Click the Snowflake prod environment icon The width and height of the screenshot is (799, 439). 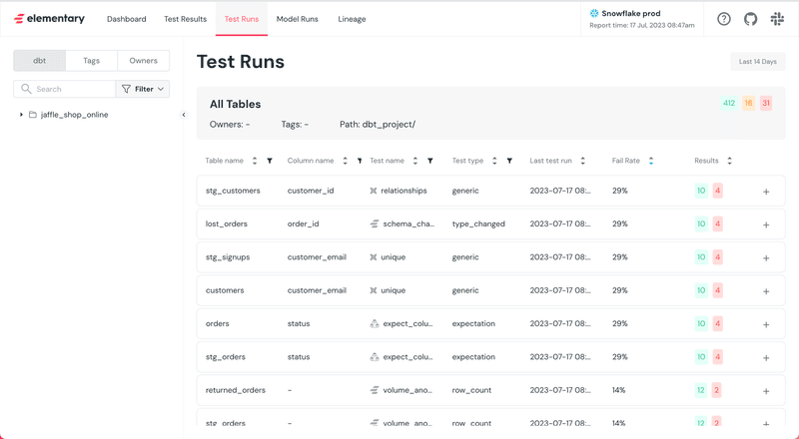pos(593,13)
